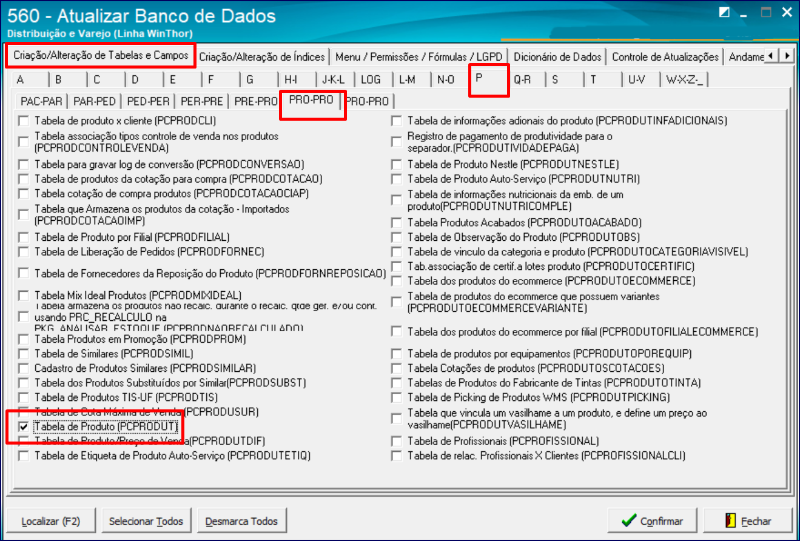
Task: Check Tabela Produtos em Promoção (PCPRODPROM)
Action: tap(24, 339)
